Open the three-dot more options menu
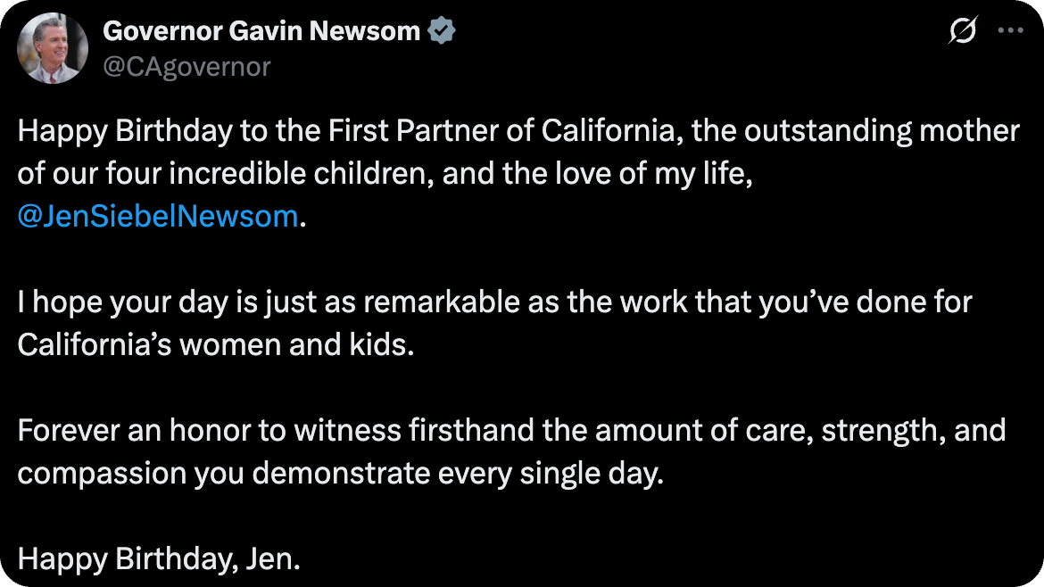The image size is (1044, 587). pyautogui.click(x=1011, y=30)
